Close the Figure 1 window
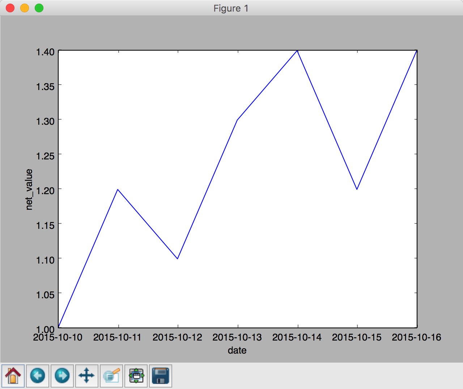Viewport: 463px width, 389px height. 10,8
